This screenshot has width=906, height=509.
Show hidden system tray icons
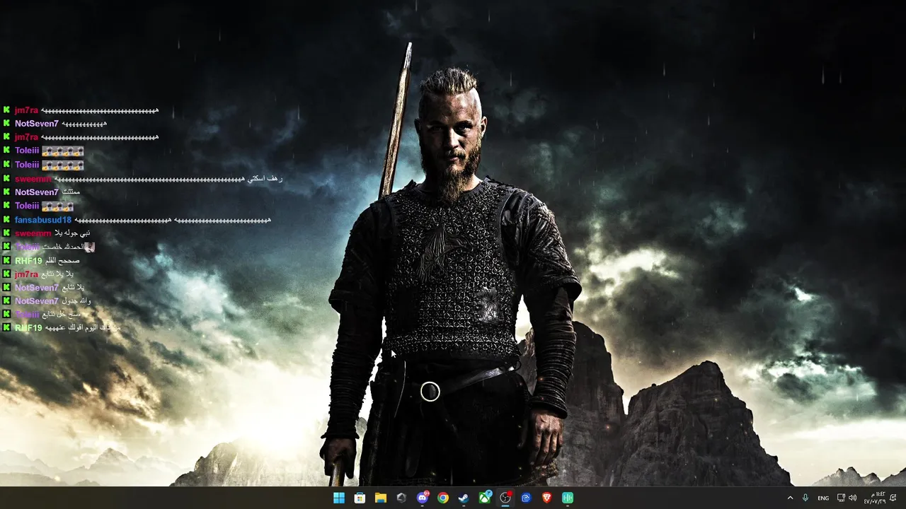point(790,498)
